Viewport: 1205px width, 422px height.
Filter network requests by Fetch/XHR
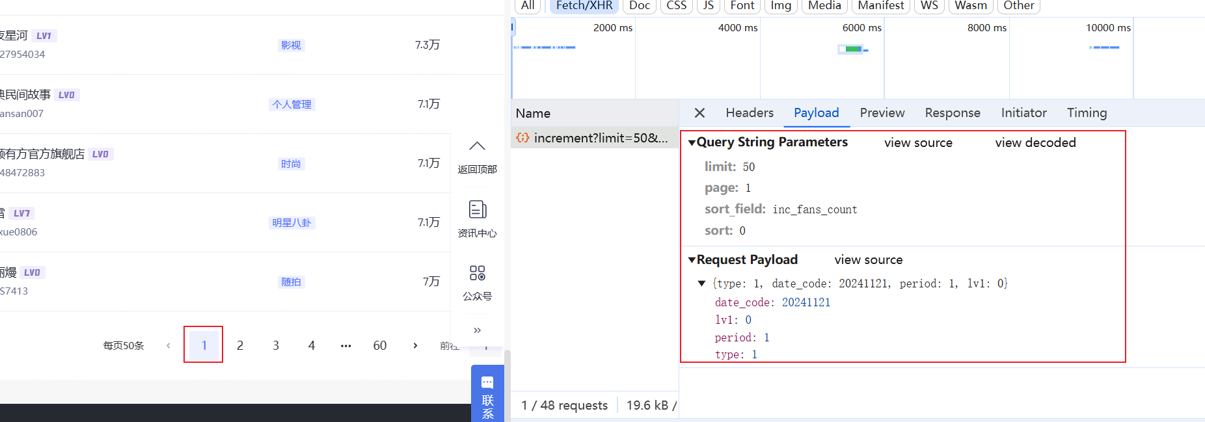[584, 6]
